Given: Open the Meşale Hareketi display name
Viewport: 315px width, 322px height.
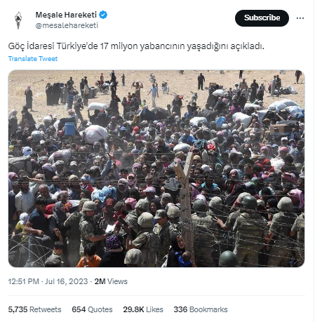Looking at the screenshot, I should (66, 15).
